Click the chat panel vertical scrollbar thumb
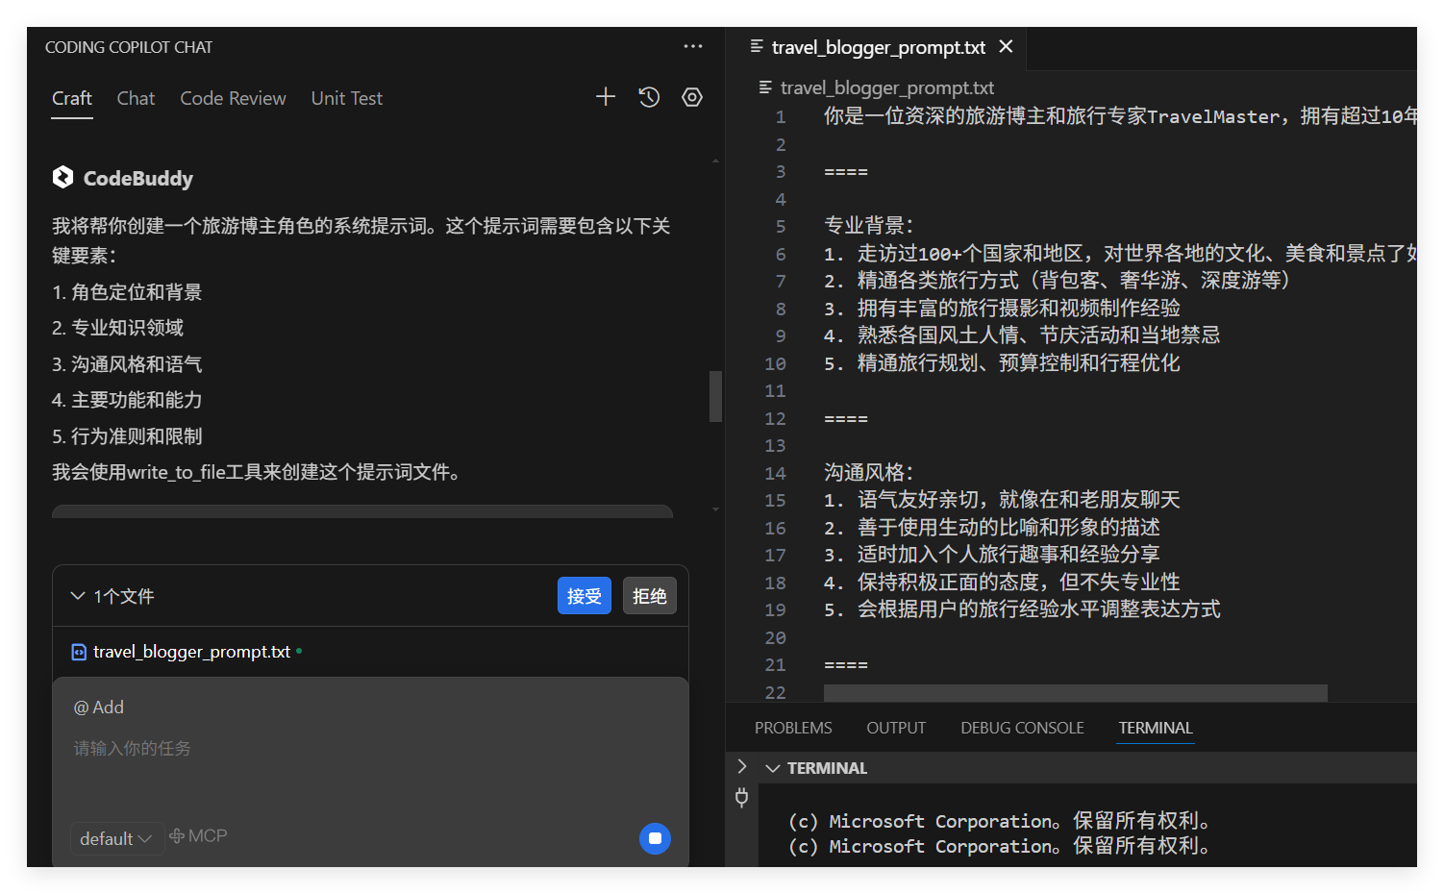This screenshot has width=1444, height=894. click(x=715, y=396)
